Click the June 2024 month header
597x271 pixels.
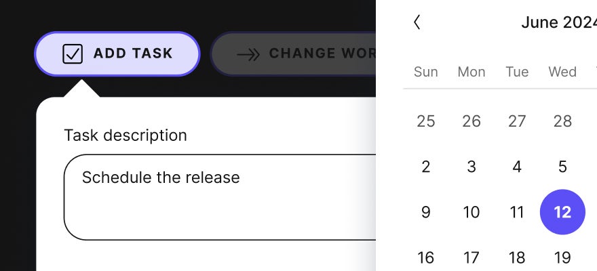click(558, 22)
